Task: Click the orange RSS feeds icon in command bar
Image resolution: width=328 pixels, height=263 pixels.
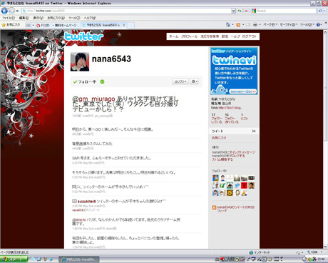Action: (x=238, y=24)
